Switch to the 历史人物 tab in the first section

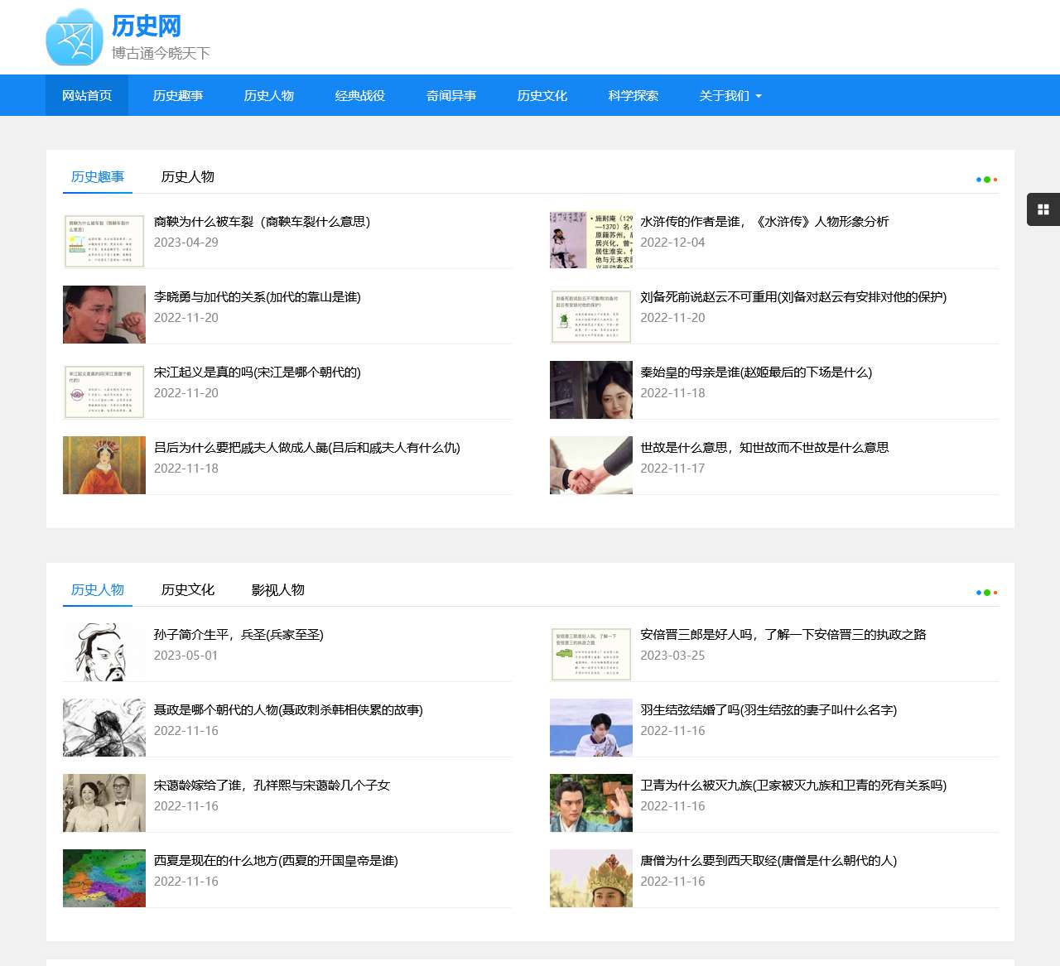coord(188,176)
